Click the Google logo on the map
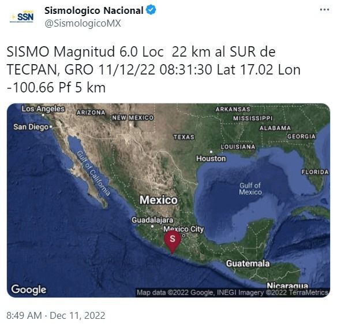Image resolution: width=337 pixels, height=331 pixels. tap(29, 290)
